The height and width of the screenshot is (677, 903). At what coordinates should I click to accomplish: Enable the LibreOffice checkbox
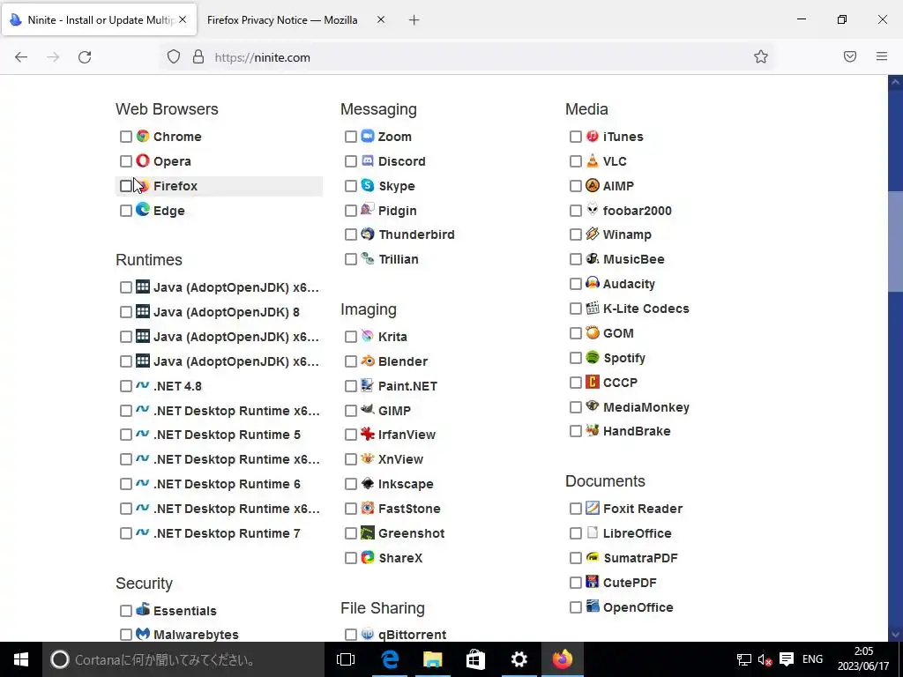point(575,533)
